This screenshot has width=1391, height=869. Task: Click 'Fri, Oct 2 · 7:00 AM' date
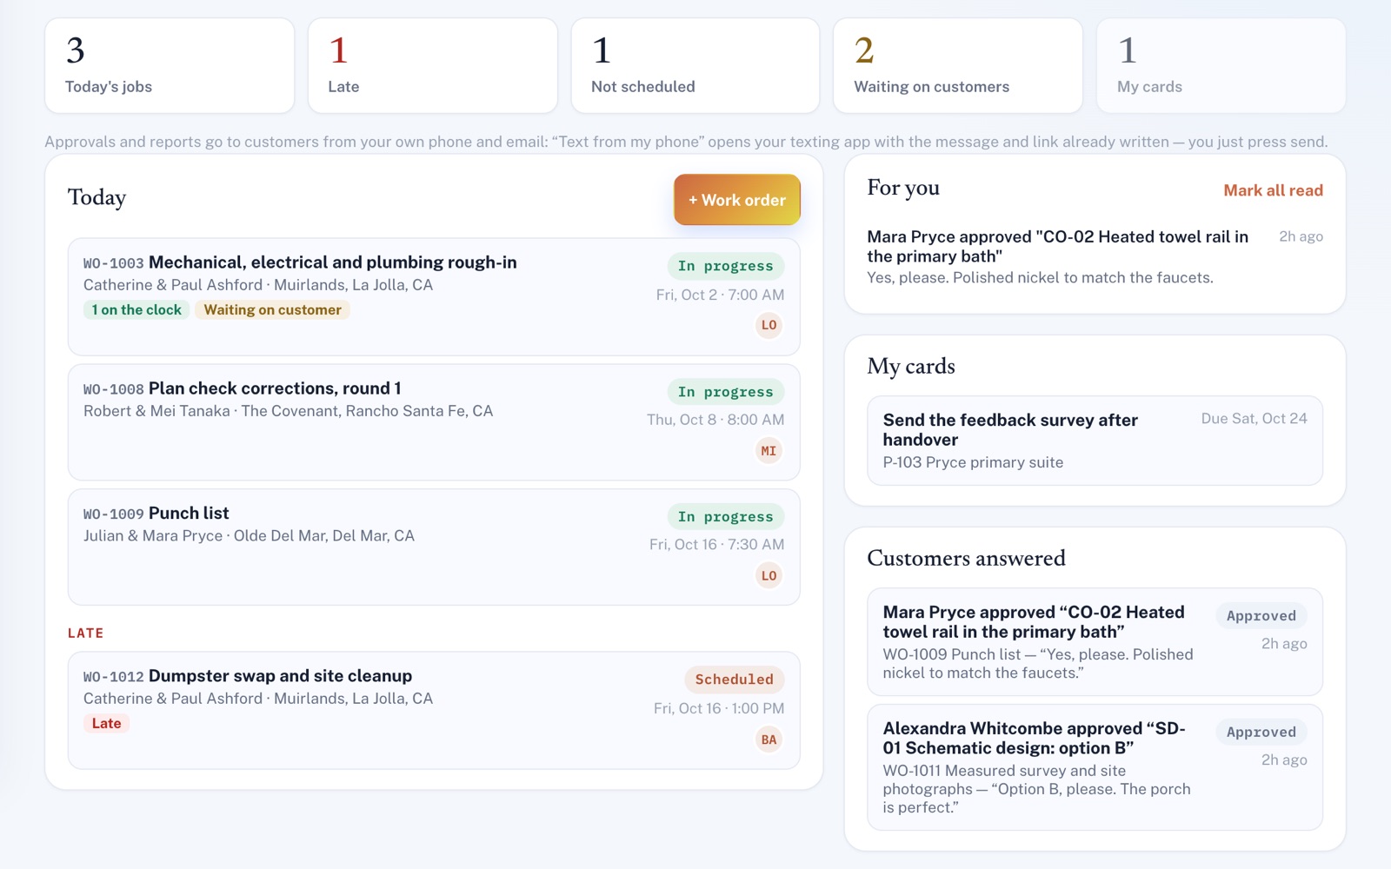720,295
